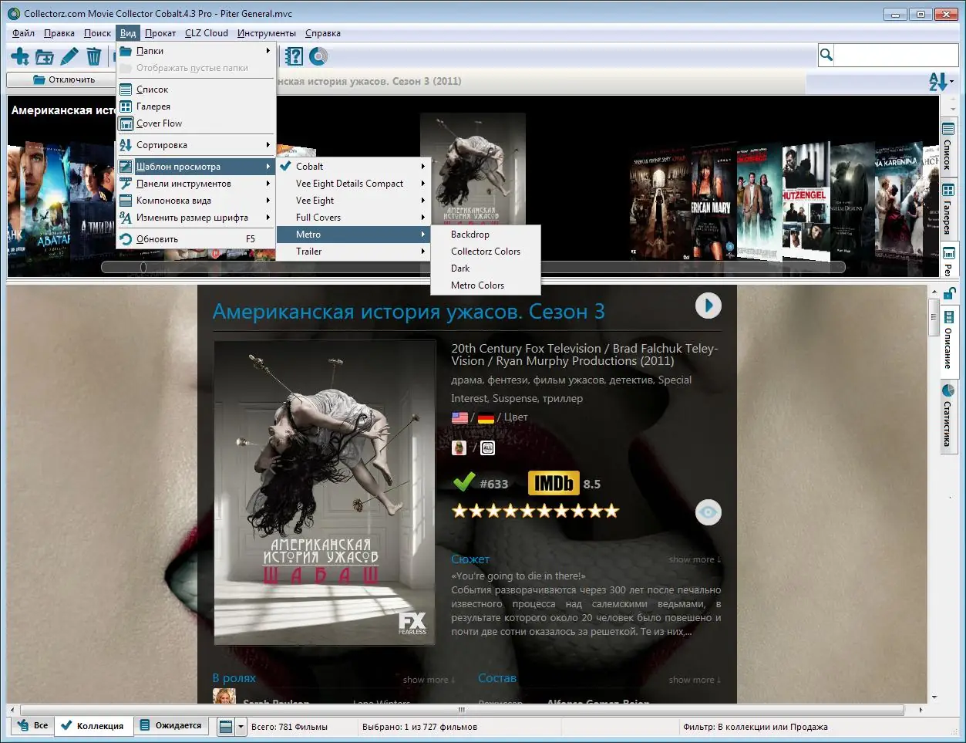This screenshot has height=743, width=966.
Task: Open the Справка menu
Action: (x=323, y=33)
